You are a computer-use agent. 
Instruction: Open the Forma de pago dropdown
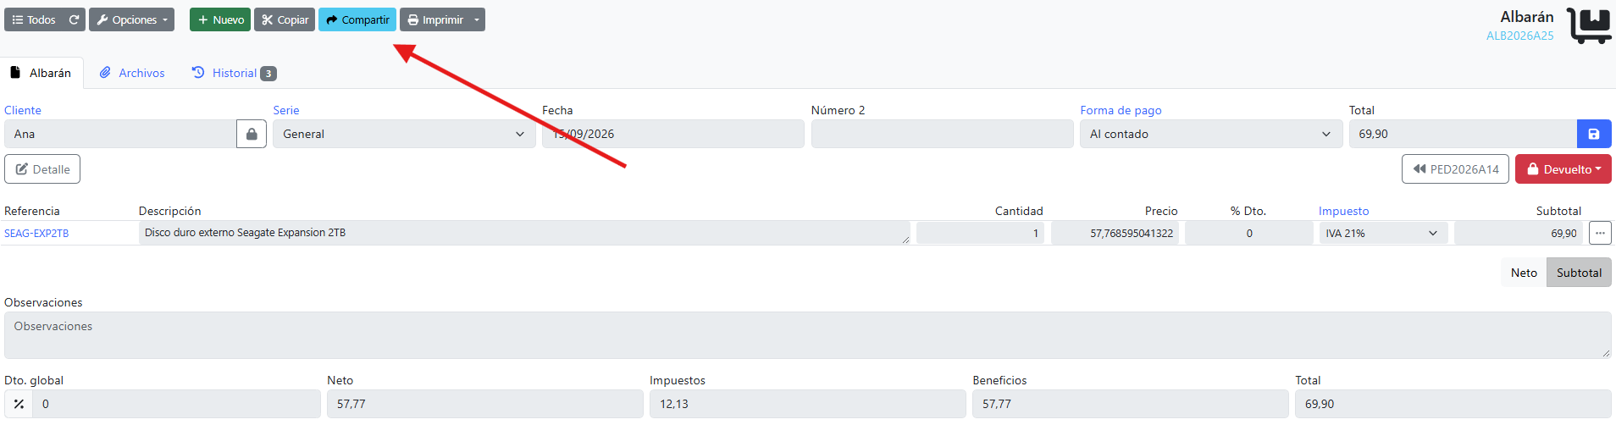1210,134
